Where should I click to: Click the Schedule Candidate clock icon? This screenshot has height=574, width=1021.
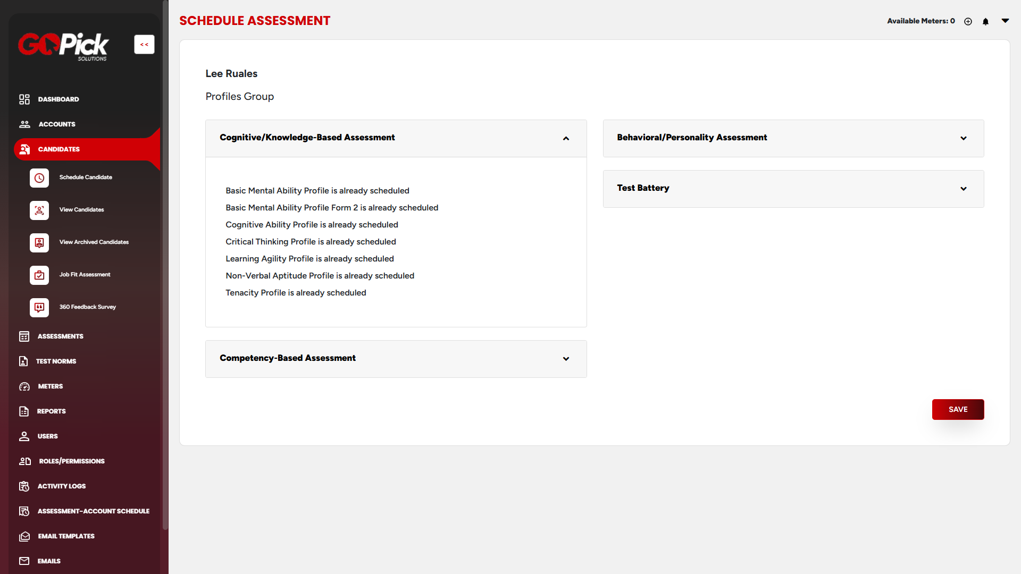click(39, 178)
